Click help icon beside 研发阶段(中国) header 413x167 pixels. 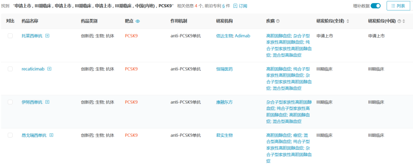(399, 21)
